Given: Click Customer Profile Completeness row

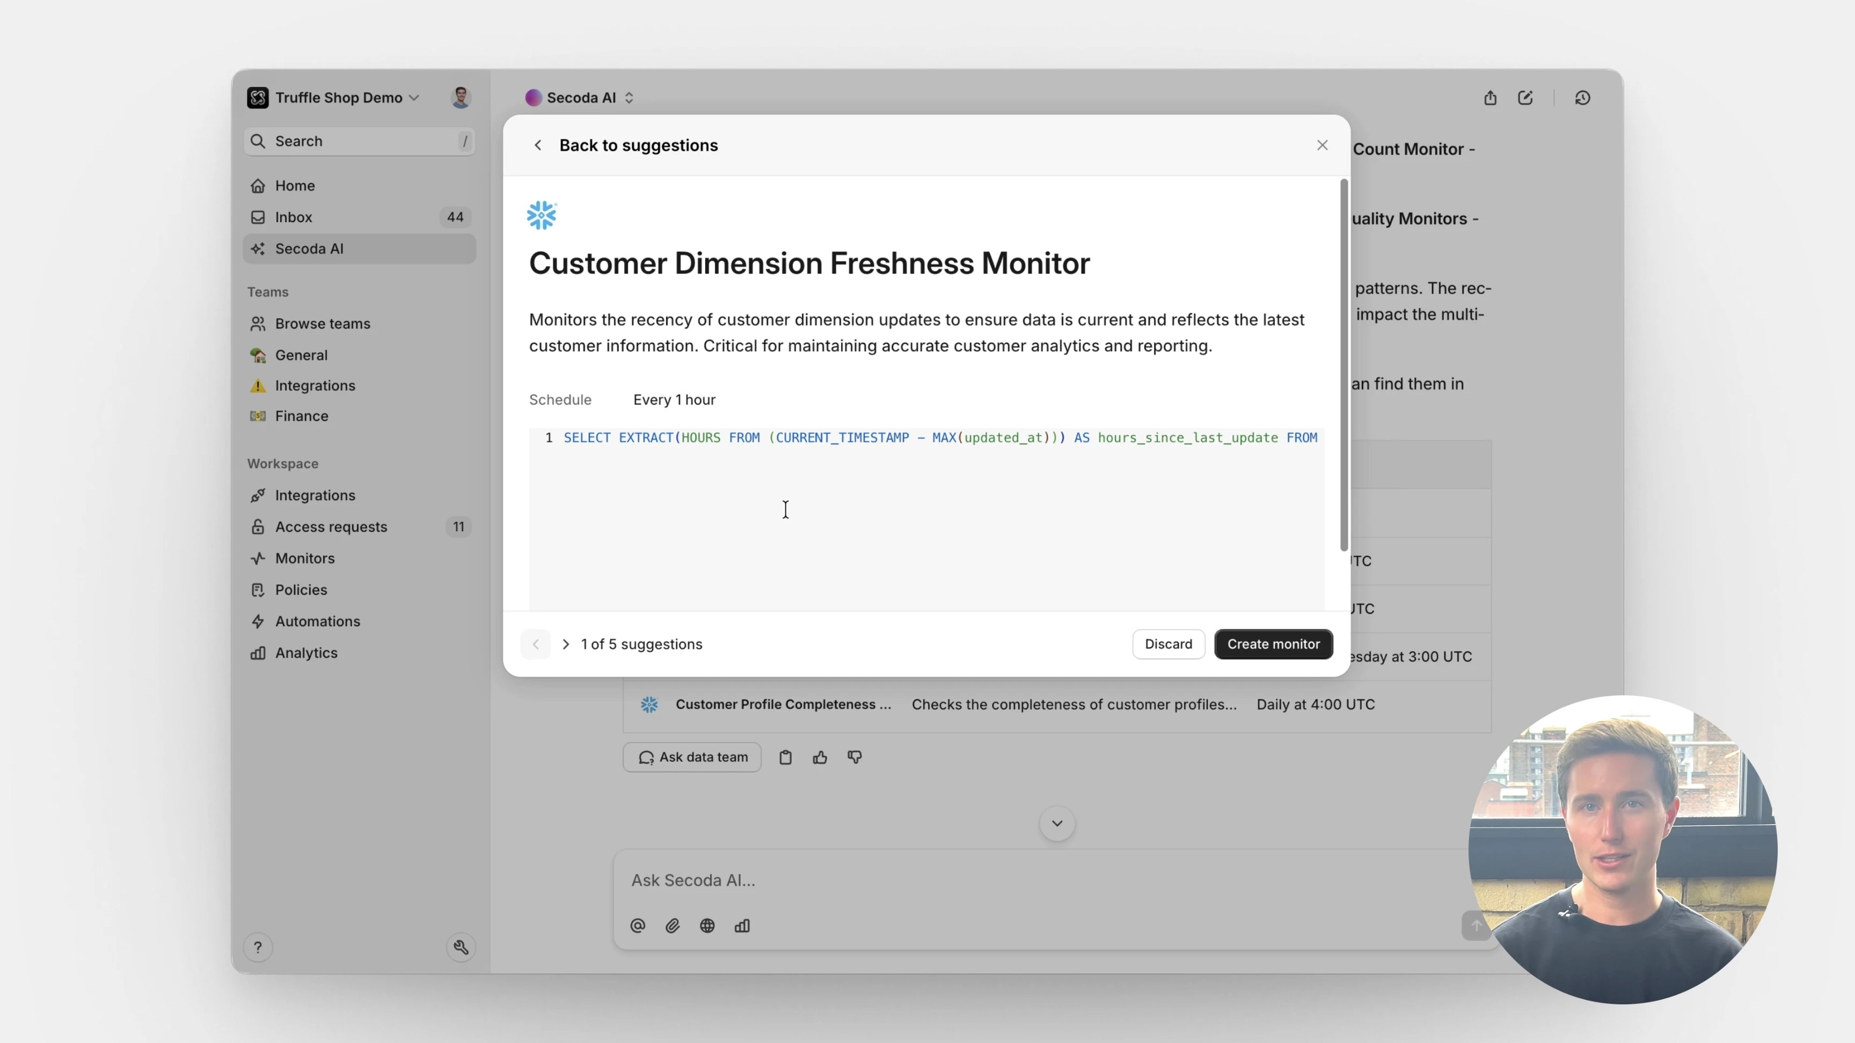Looking at the screenshot, I should point(1057,704).
